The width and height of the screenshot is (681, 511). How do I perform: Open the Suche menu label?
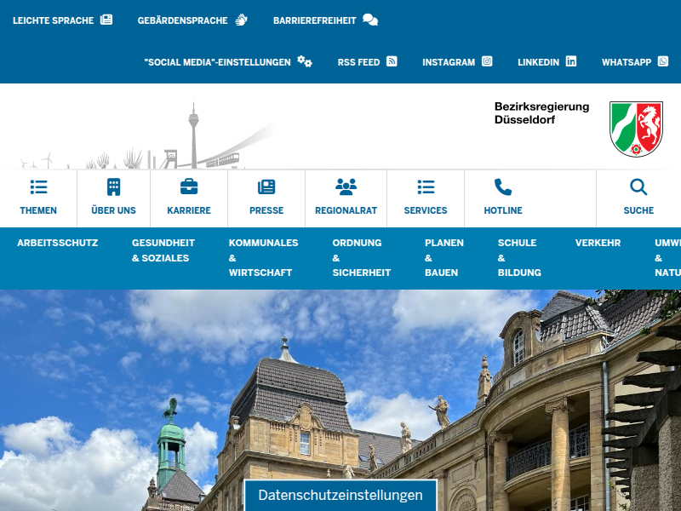coord(638,210)
